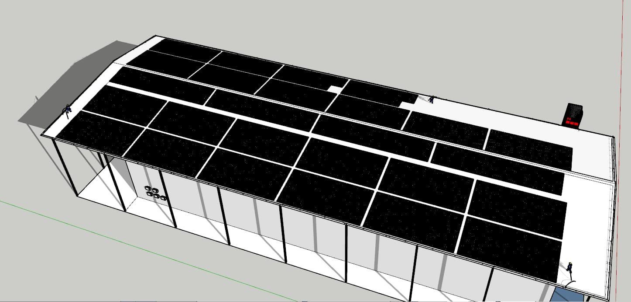Select the worker figure at top roof edge
The width and height of the screenshot is (631, 302).
click(431, 100)
